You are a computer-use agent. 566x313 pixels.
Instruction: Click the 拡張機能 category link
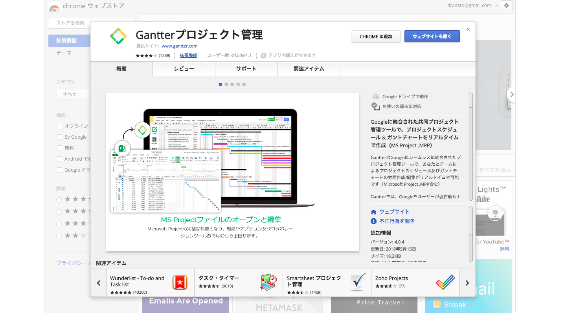click(189, 55)
